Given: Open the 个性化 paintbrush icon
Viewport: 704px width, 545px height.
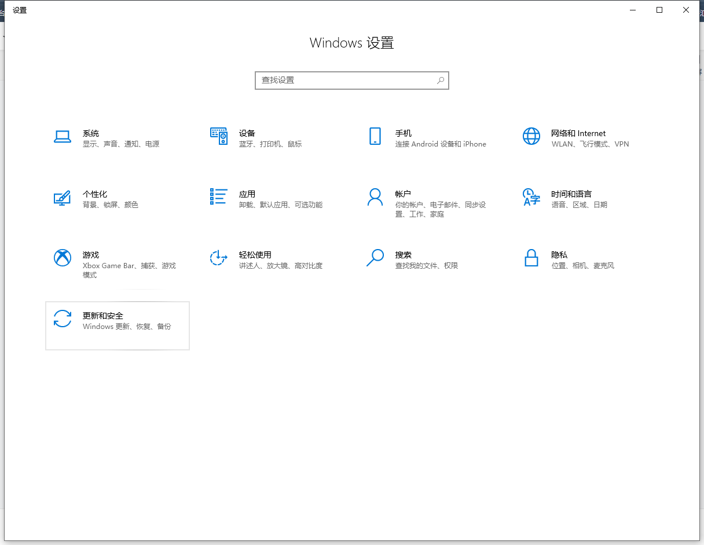Looking at the screenshot, I should tap(62, 197).
